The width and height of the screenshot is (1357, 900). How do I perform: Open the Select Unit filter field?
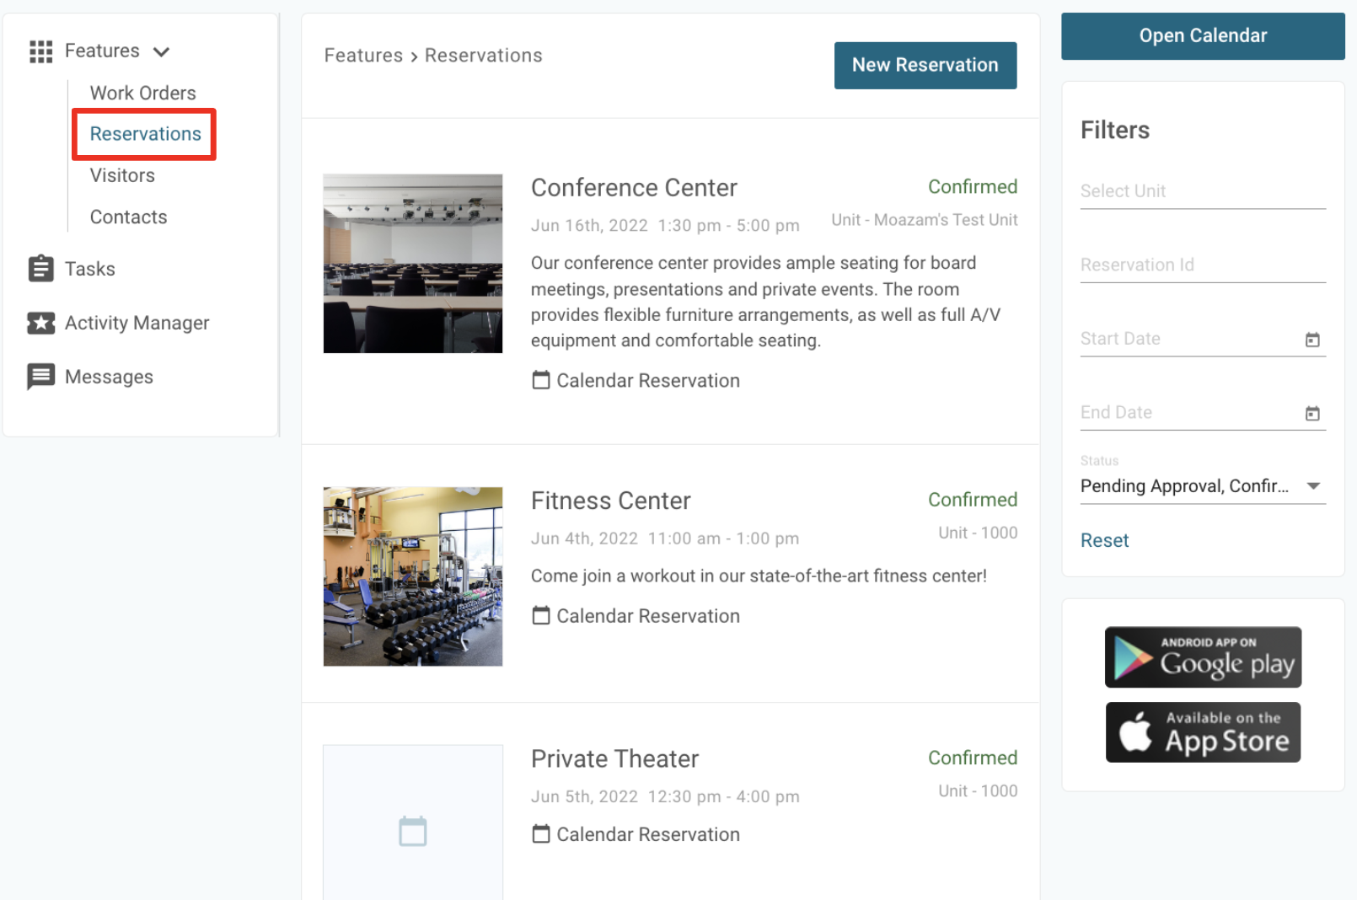coord(1202,191)
